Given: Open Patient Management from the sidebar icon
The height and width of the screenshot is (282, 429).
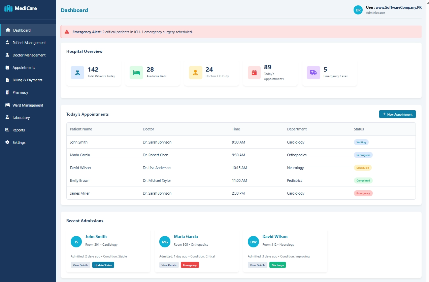Looking at the screenshot, I should (x=6, y=43).
